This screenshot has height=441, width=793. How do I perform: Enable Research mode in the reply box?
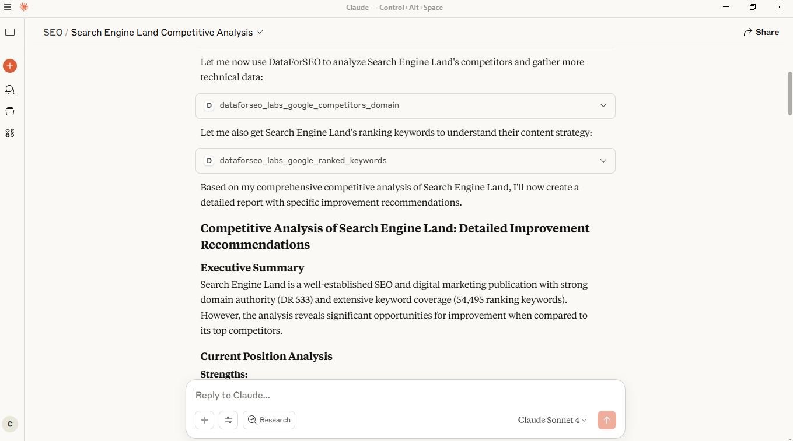click(268, 419)
